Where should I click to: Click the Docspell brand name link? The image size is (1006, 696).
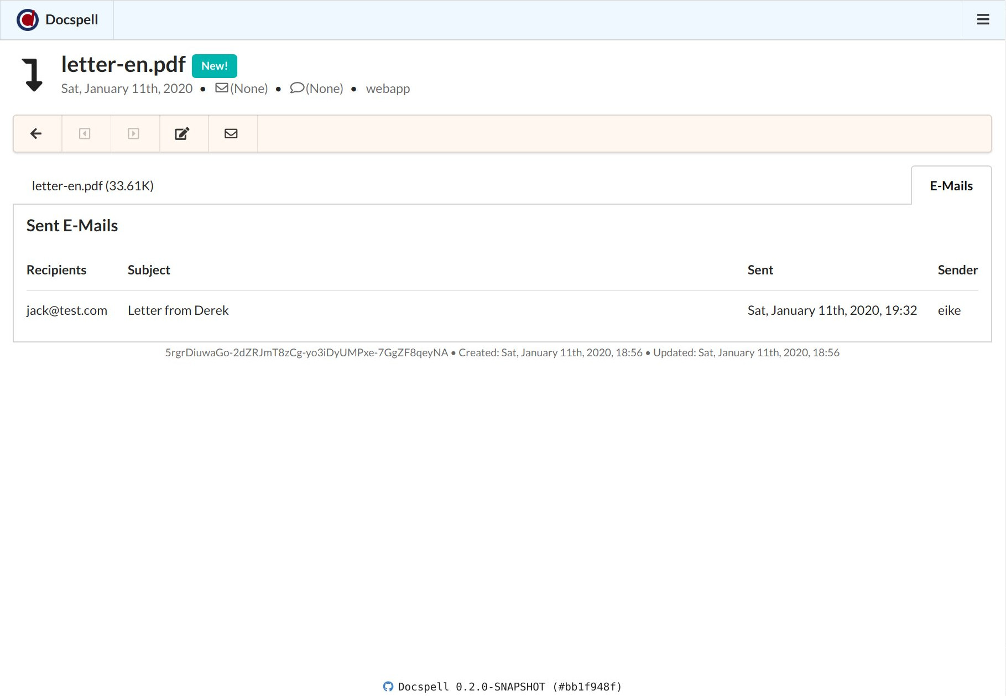click(71, 20)
